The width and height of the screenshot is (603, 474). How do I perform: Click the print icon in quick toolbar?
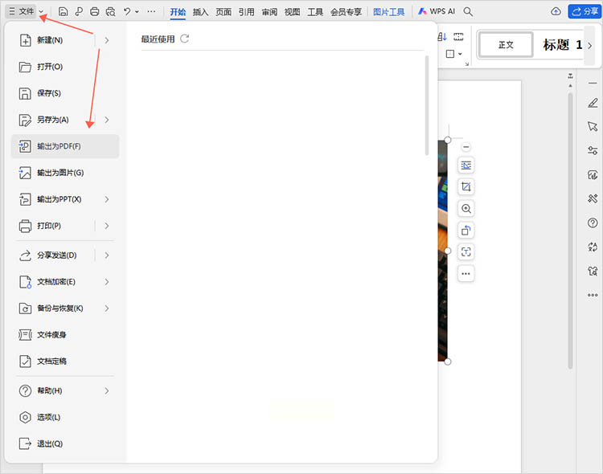click(94, 11)
